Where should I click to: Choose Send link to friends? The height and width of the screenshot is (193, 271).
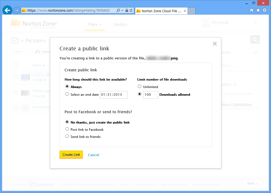[x=67, y=136]
